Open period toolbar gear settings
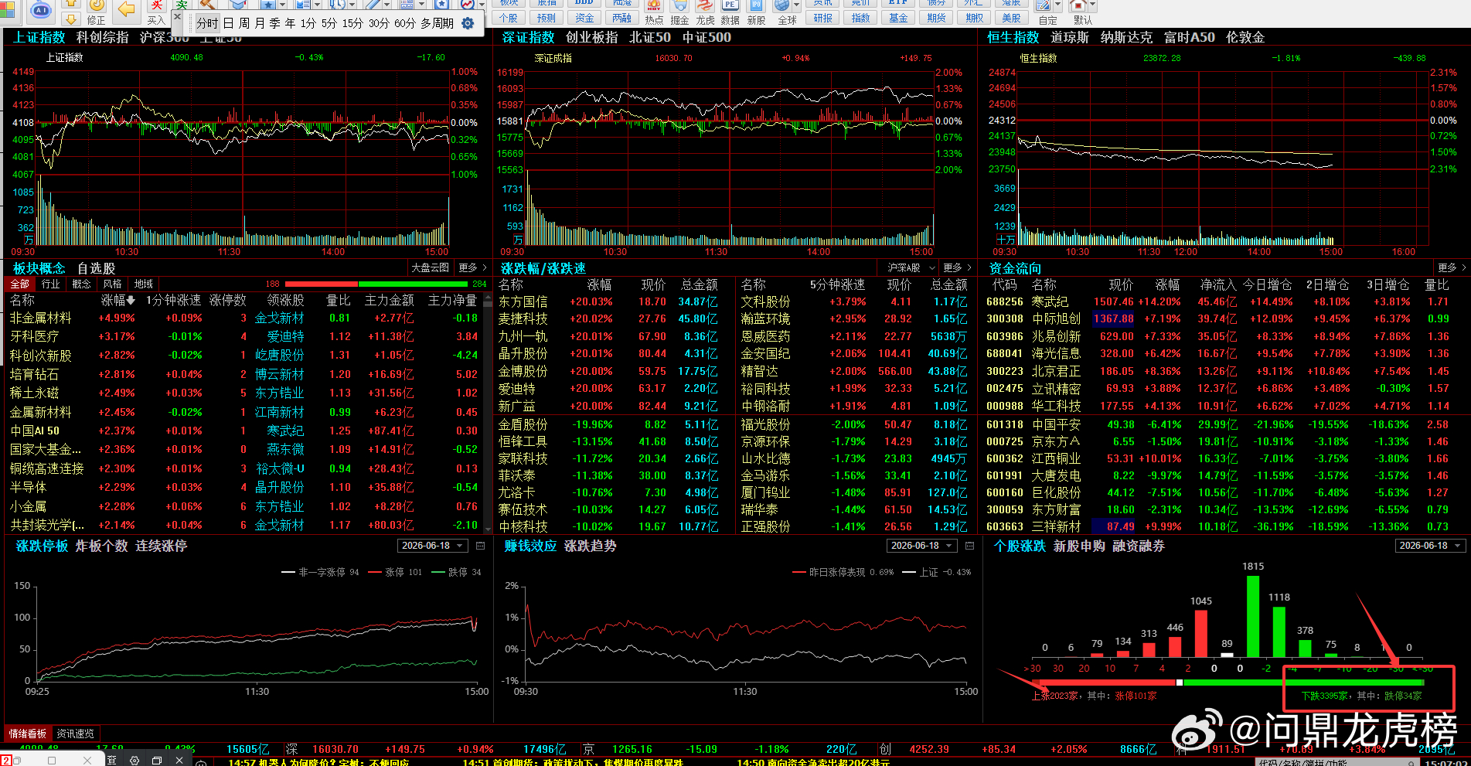 tap(468, 23)
